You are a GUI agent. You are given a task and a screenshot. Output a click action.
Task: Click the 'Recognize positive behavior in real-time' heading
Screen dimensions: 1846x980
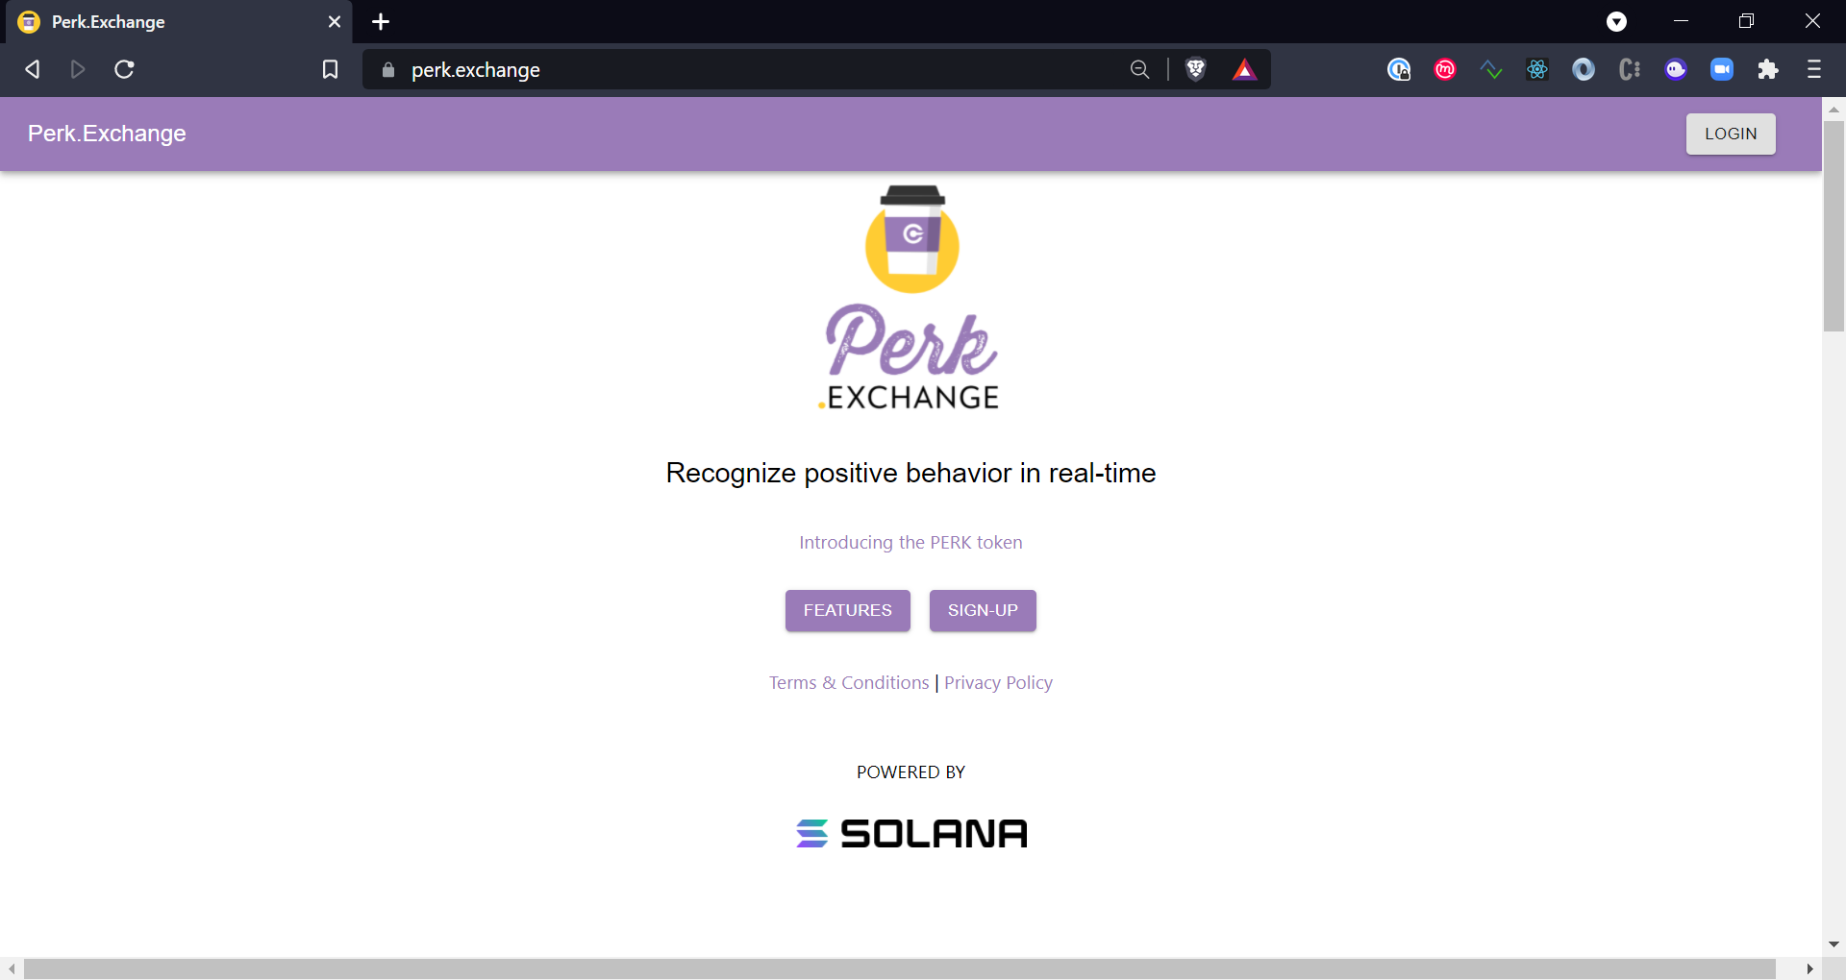911,473
